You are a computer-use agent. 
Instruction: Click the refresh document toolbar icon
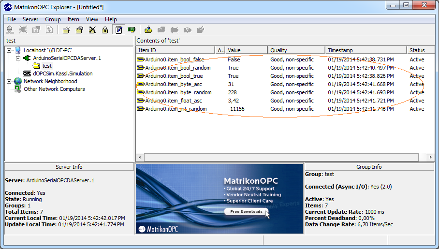pos(49,29)
